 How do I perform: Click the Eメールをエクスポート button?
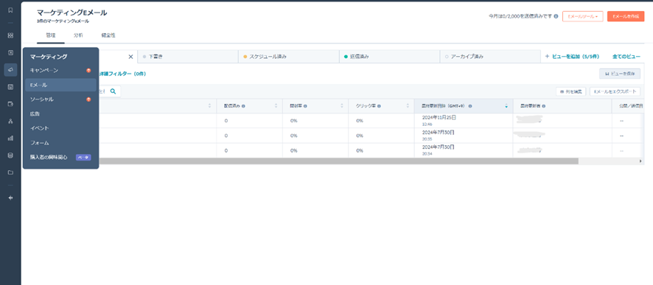[x=615, y=91]
